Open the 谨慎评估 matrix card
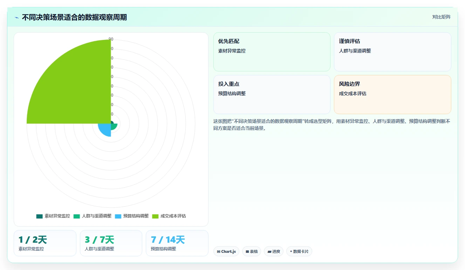This screenshot has width=465, height=270. [392, 52]
